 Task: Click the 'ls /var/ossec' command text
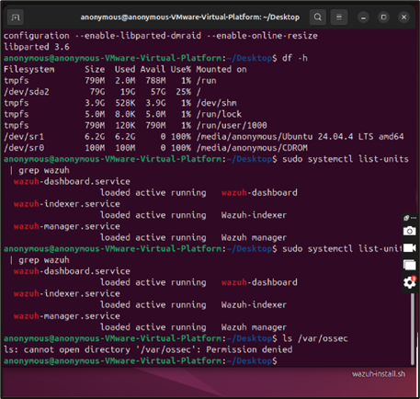click(315, 338)
